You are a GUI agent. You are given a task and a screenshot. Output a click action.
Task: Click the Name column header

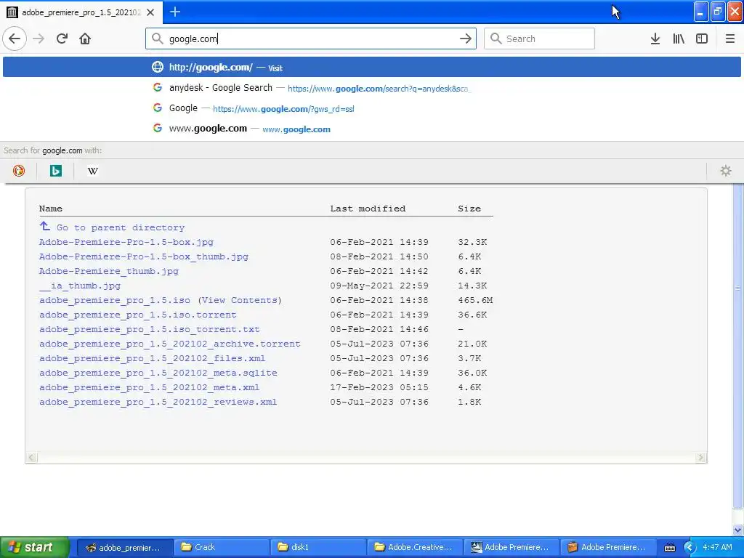pos(51,209)
